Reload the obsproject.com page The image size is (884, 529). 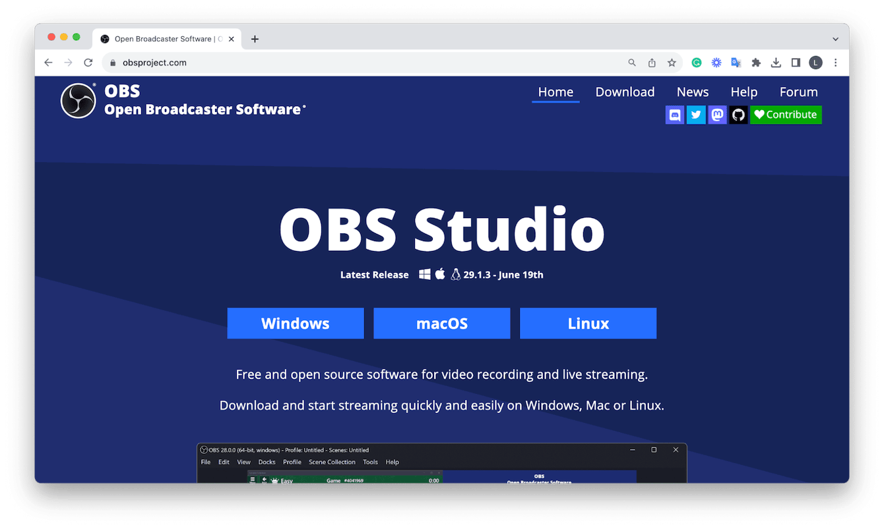pyautogui.click(x=88, y=63)
